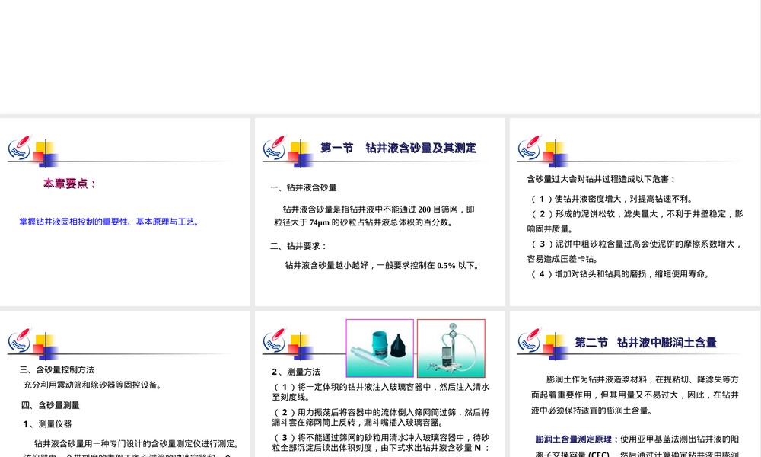Image resolution: width=761 pixels, height=457 pixels.
Task: Click the logo on the 含砂量过大 hazards slide
Action: (x=530, y=148)
